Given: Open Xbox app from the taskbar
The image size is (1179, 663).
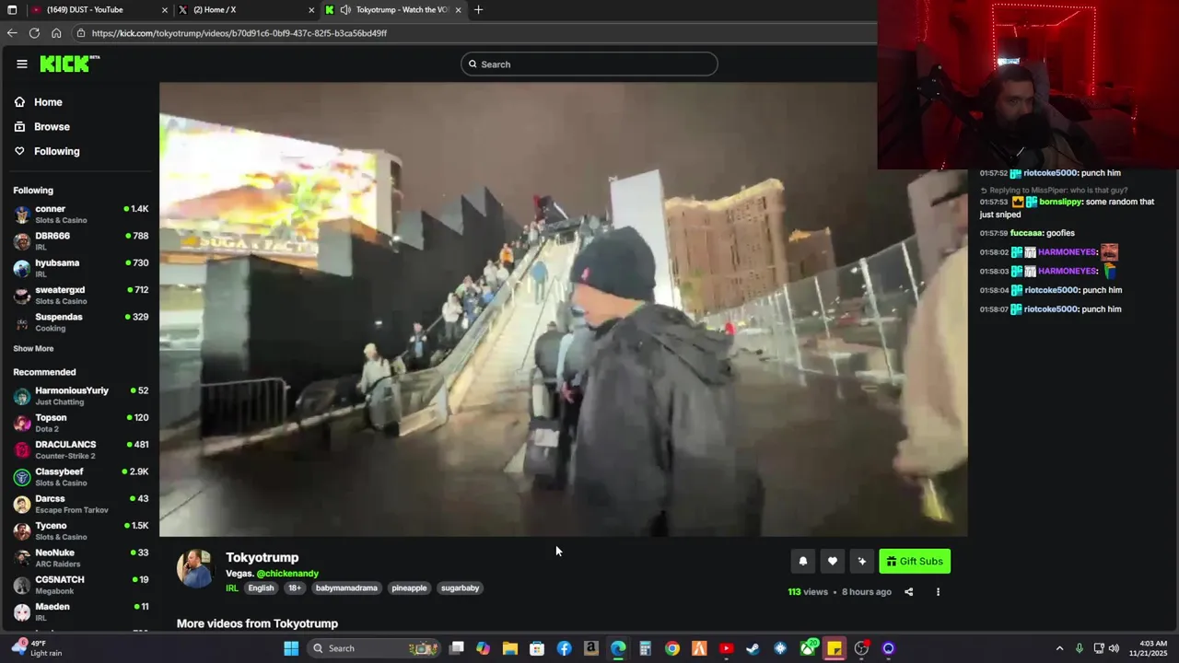Looking at the screenshot, I should (x=808, y=648).
